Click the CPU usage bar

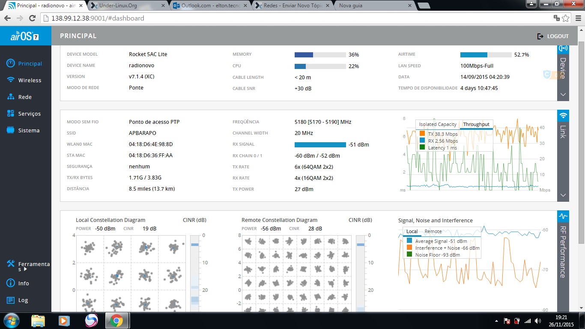[320, 66]
